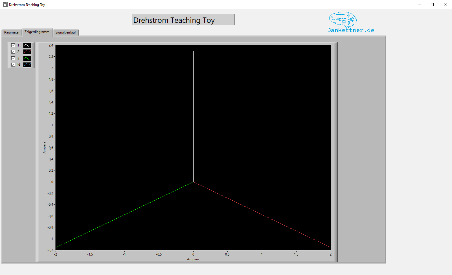Select the Zeigerdiagramm tab
Screen dimensions: 452x275
(x=37, y=32)
